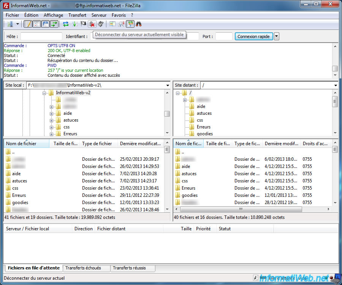Open the Transfert menu
342x285 pixels.
[77, 15]
